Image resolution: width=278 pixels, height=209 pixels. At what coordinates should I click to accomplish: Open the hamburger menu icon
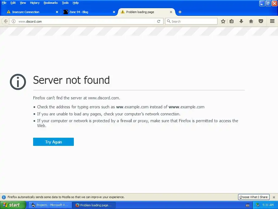[x=272, y=21]
